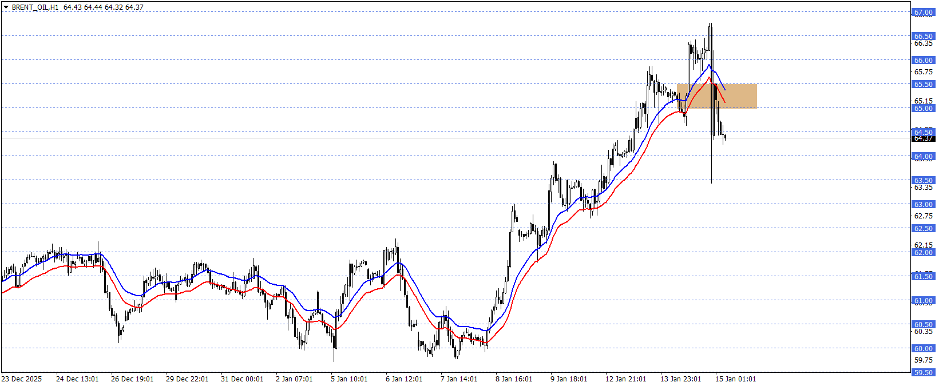Select the 66.00 price level label
939x386 pixels.
click(923, 60)
